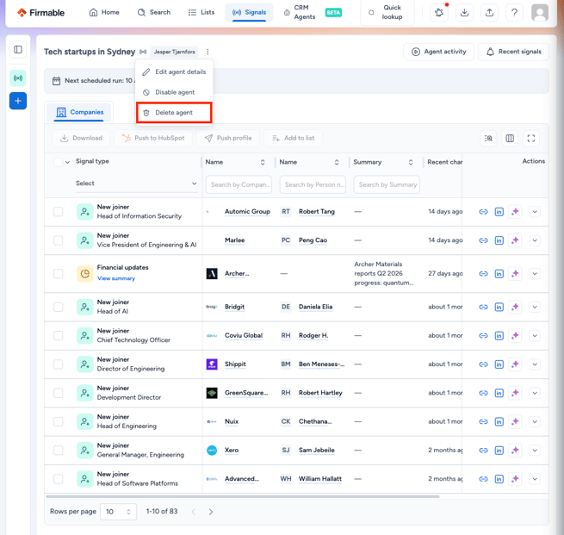This screenshot has width=564, height=535.
Task: Check the Nuix row checkbox
Action: (x=58, y=421)
